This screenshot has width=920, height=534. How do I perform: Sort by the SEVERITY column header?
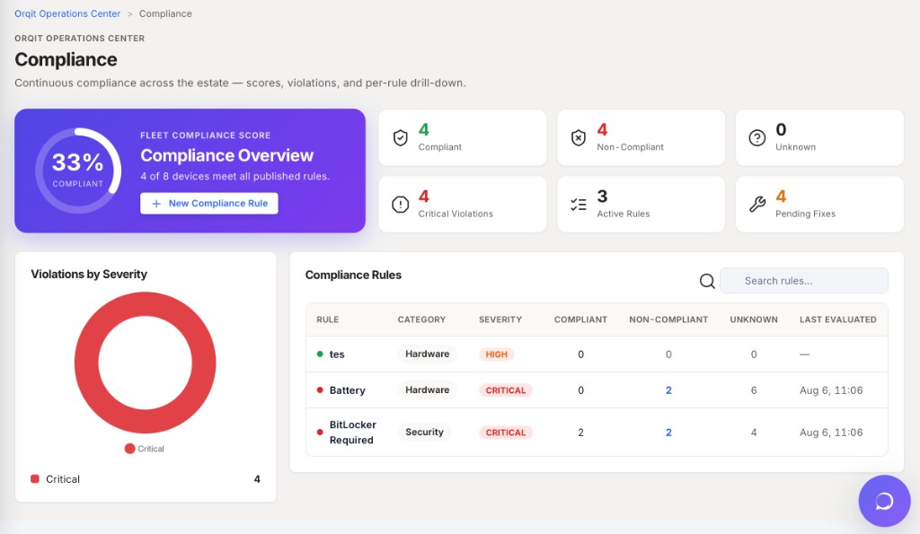500,320
